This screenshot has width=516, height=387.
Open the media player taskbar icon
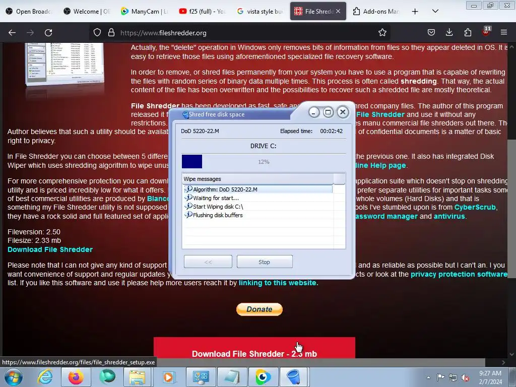point(169,377)
